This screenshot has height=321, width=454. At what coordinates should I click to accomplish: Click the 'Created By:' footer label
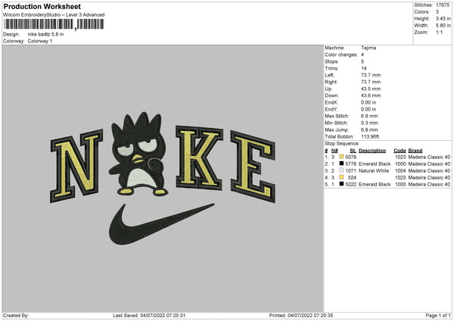[x=16, y=316]
